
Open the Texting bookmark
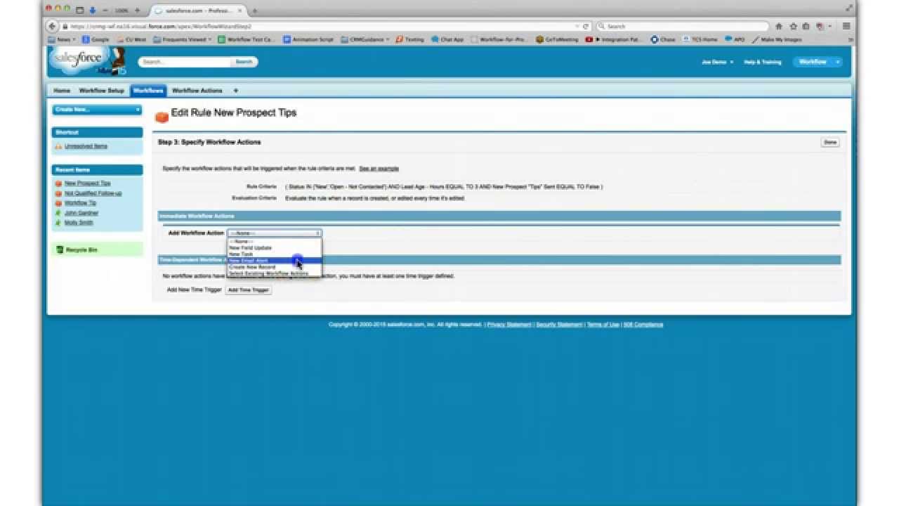click(x=410, y=39)
